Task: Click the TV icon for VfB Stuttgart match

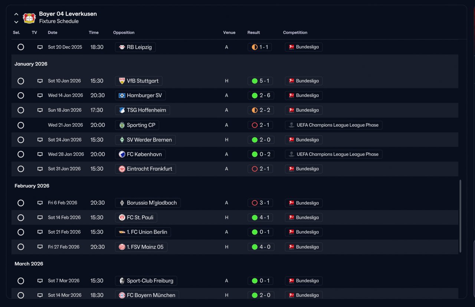Action: click(40, 81)
